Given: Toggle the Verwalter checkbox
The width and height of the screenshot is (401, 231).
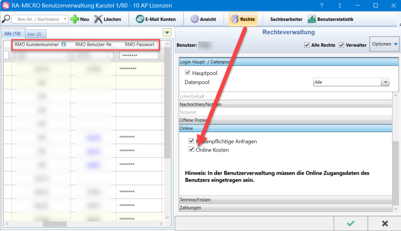Looking at the screenshot, I should (x=341, y=45).
